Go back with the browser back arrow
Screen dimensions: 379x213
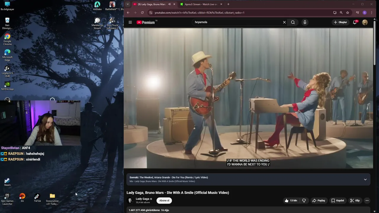(128, 13)
